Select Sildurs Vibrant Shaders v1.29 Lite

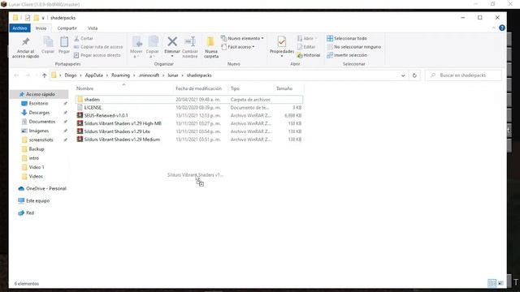[189, 131]
